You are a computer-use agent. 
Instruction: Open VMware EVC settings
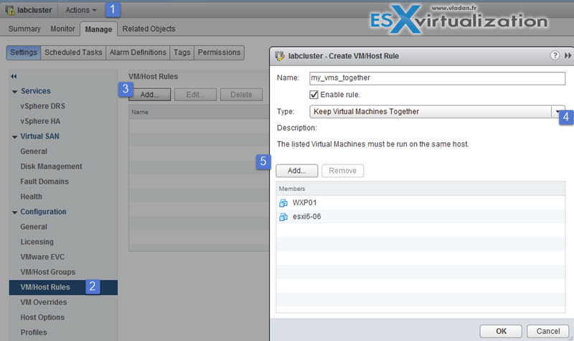[x=42, y=257]
